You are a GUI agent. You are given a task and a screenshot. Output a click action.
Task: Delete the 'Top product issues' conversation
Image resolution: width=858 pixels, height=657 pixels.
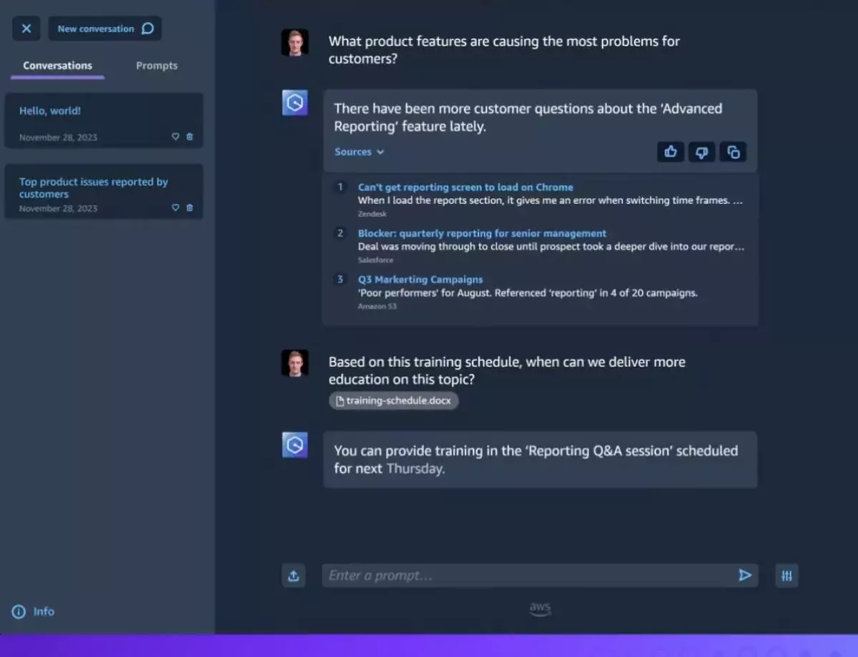(189, 207)
